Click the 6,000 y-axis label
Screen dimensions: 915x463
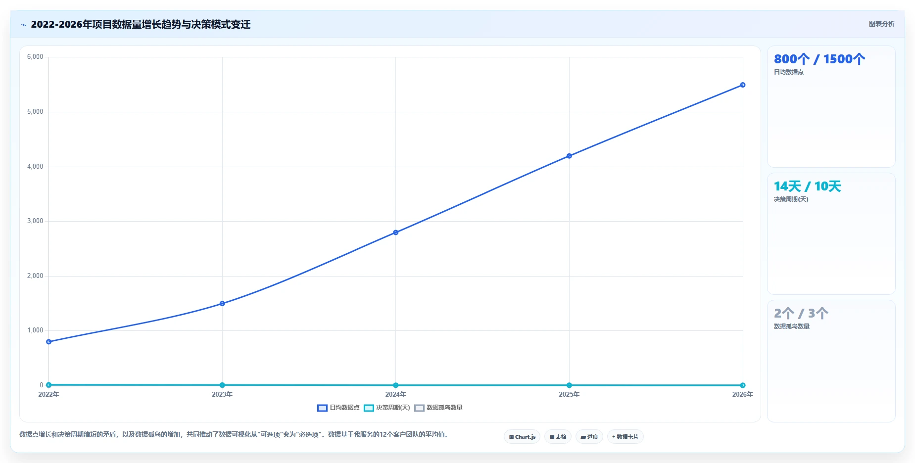tap(35, 57)
